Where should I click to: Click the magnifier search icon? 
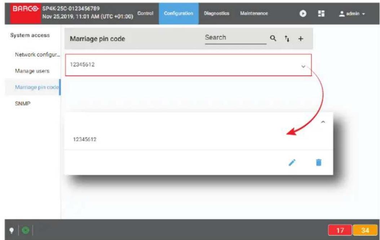(273, 38)
